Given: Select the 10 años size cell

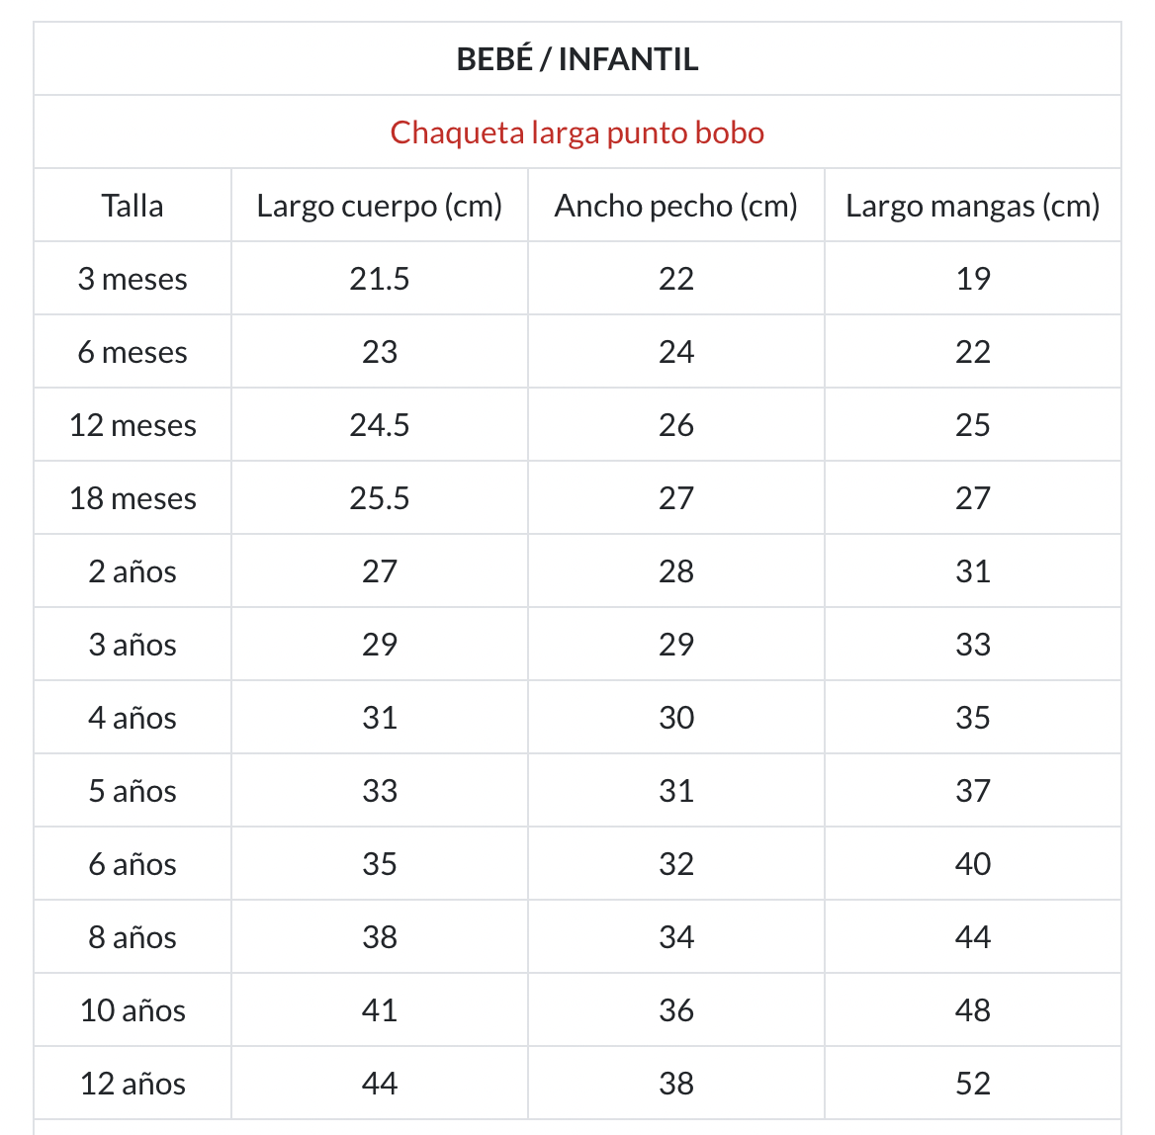Looking at the screenshot, I should point(133,1010).
